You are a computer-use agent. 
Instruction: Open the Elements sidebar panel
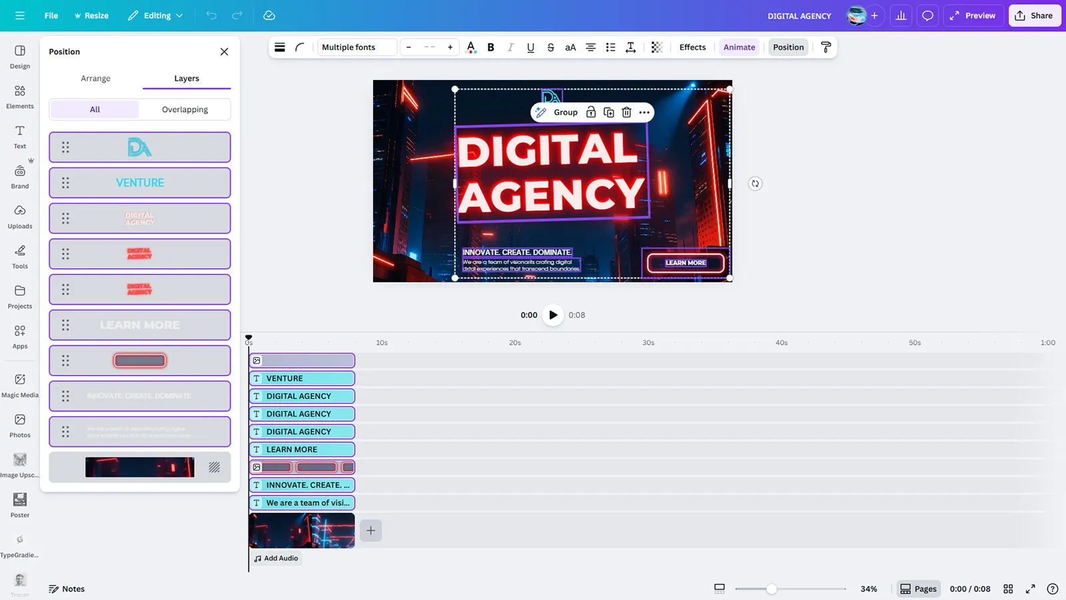(20, 97)
